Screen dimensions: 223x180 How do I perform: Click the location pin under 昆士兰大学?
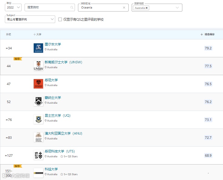46,121
